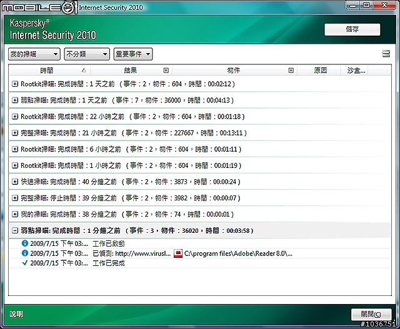Select 弱點掃瞄 row with time 00:03:58
Viewport: 400px width, 329px height.
pyautogui.click(x=200, y=230)
